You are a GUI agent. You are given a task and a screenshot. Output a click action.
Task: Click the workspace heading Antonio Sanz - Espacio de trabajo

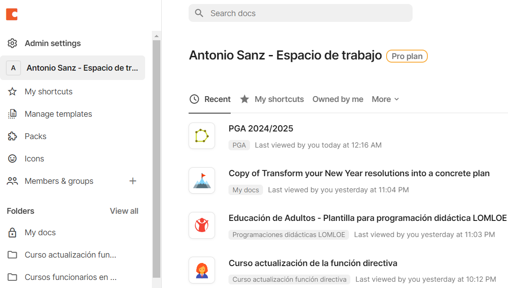[285, 55]
